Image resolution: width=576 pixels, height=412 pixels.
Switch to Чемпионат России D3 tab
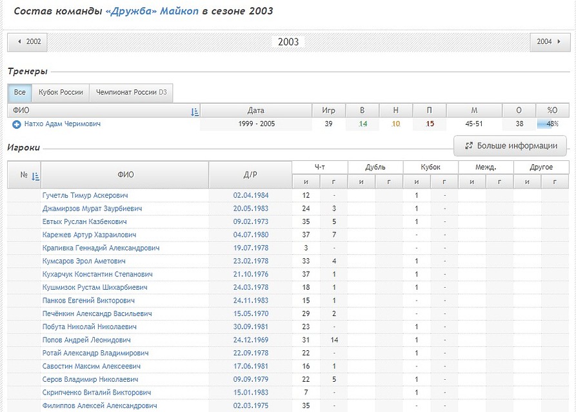[x=131, y=92]
